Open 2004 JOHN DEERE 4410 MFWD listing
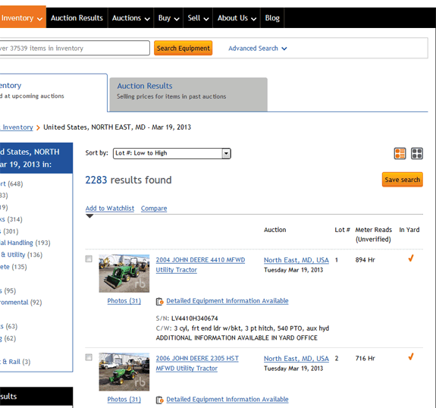The width and height of the screenshot is (436, 408). pyautogui.click(x=200, y=265)
